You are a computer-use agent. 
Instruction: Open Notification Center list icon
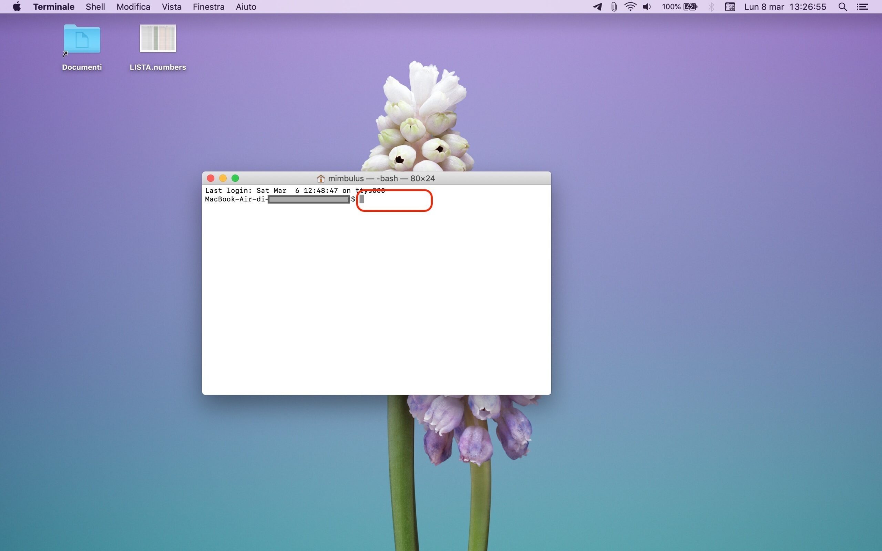coord(862,7)
